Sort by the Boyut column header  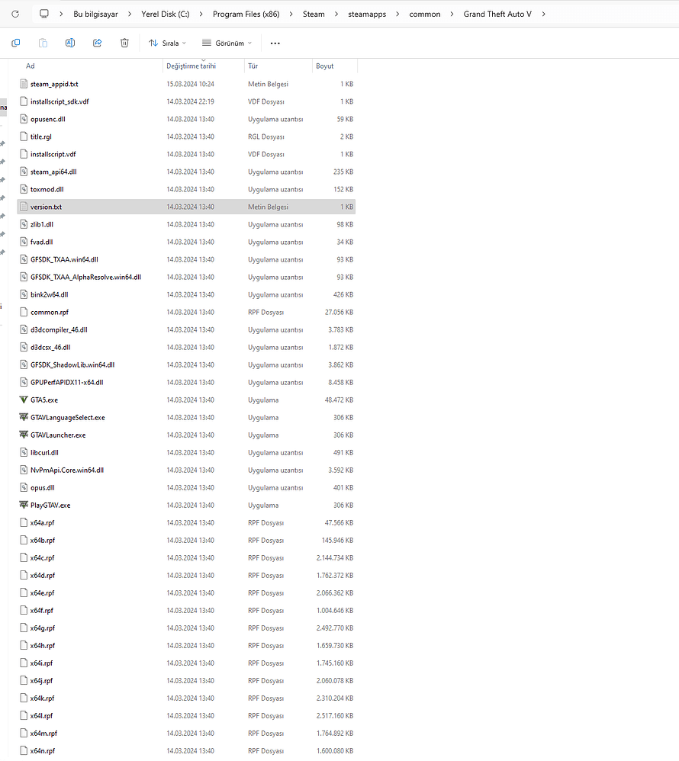tap(325, 66)
